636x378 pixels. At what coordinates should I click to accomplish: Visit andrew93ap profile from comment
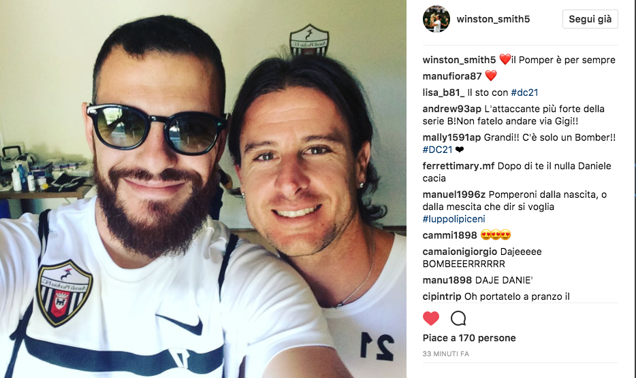(452, 109)
